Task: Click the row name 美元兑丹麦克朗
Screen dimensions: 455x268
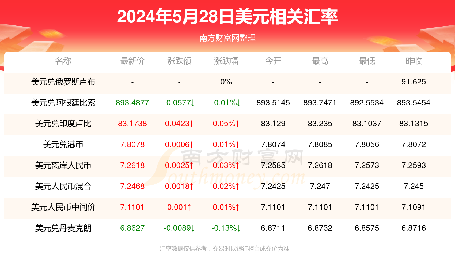Action: (63, 228)
